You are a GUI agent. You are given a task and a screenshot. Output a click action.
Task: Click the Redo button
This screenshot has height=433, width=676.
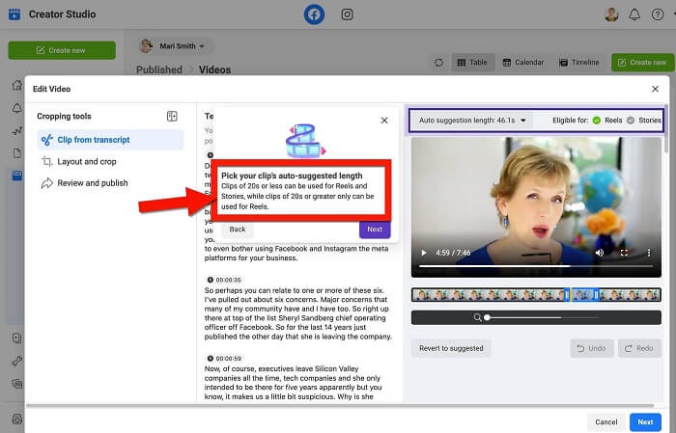tap(639, 348)
